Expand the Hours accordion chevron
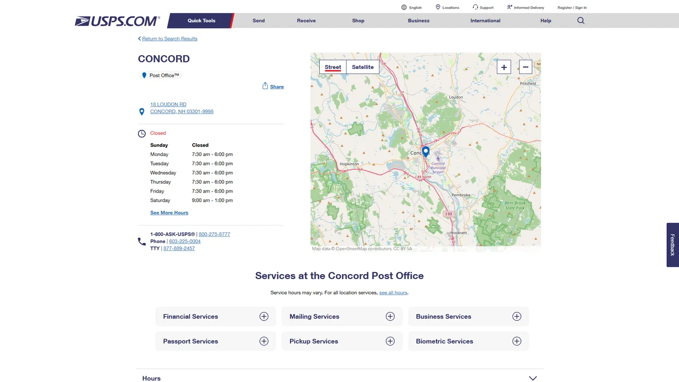Viewport: 679px width, 382px height. pos(533,378)
